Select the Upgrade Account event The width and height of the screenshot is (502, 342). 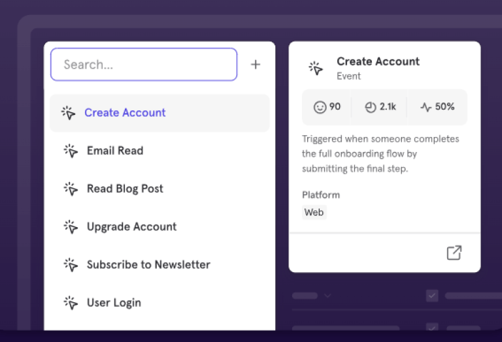click(131, 227)
